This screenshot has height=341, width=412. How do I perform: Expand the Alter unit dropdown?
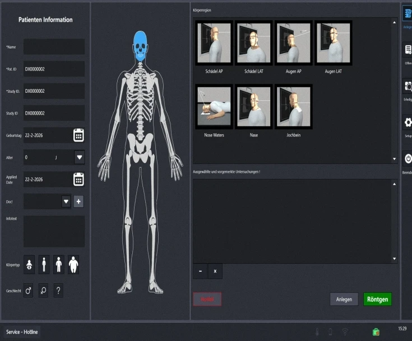[80, 157]
